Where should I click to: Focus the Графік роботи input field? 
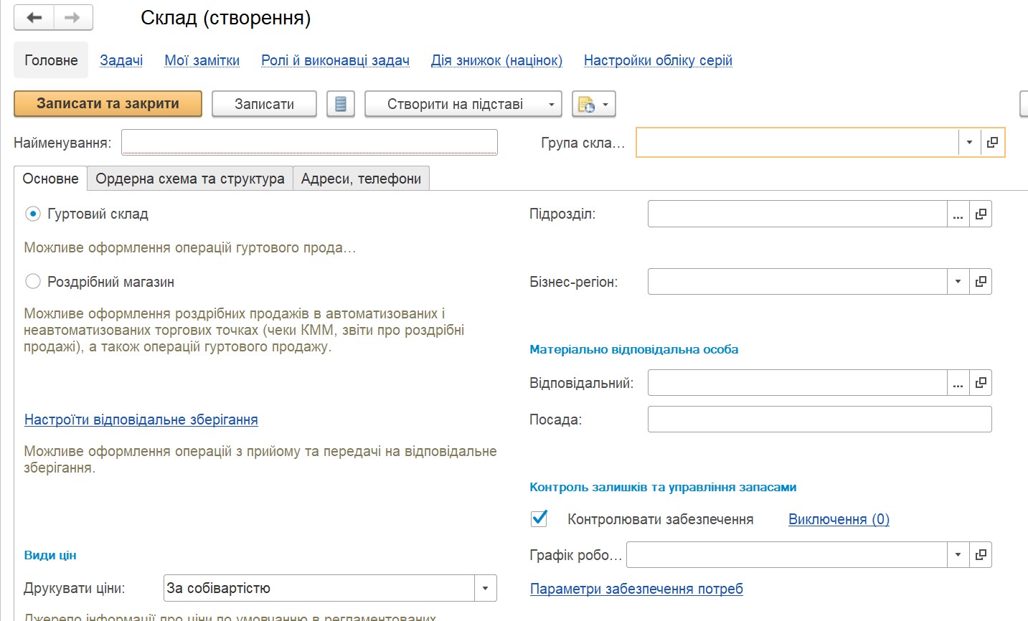coord(786,554)
